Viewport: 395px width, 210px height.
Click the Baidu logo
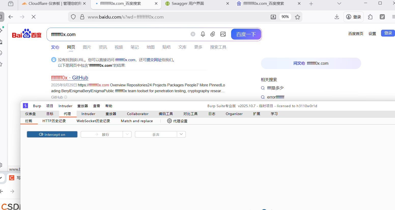(x=27, y=34)
